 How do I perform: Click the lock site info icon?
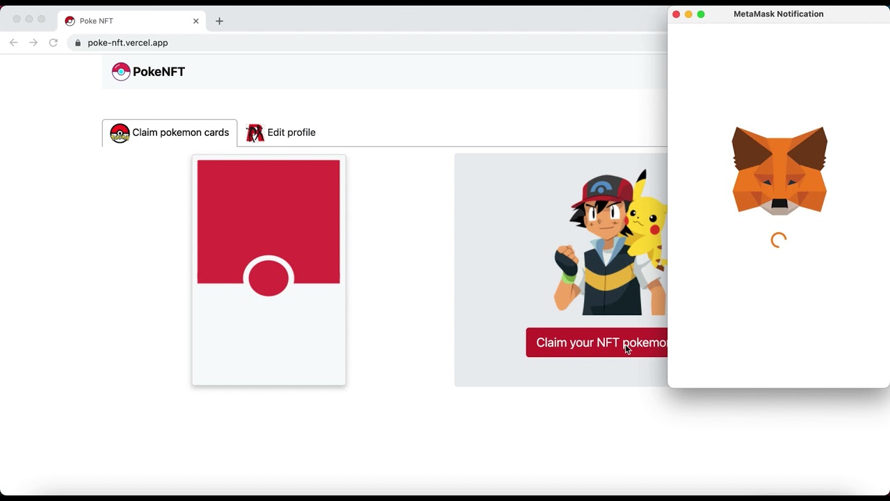point(78,42)
